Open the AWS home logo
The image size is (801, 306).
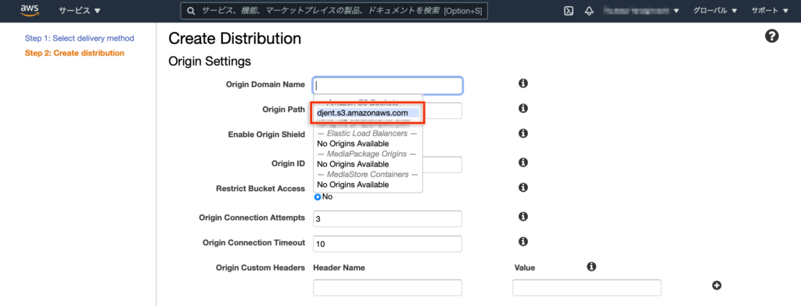click(29, 10)
